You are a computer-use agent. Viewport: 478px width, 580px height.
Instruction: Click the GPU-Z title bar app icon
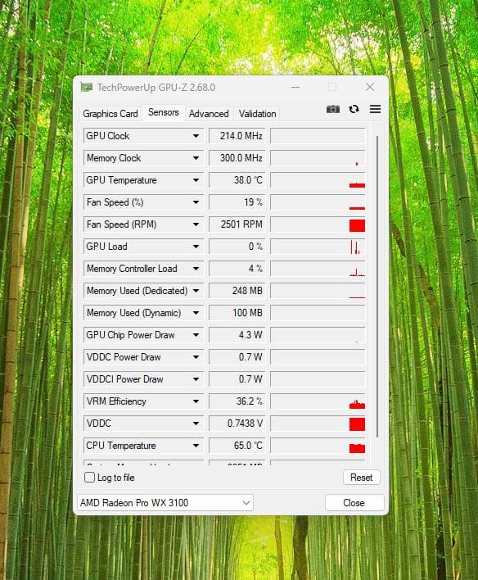pyautogui.click(x=86, y=88)
